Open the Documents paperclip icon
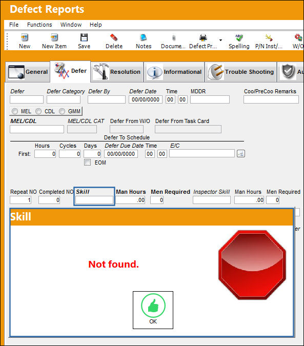The image size is (304, 346). click(174, 38)
